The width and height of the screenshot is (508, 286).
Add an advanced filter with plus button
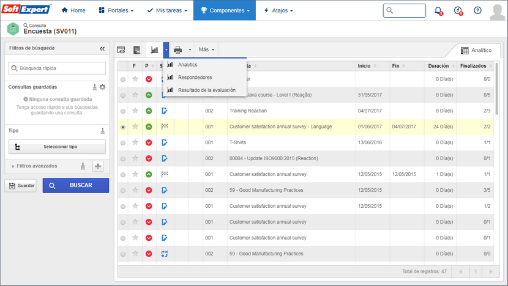(98, 166)
